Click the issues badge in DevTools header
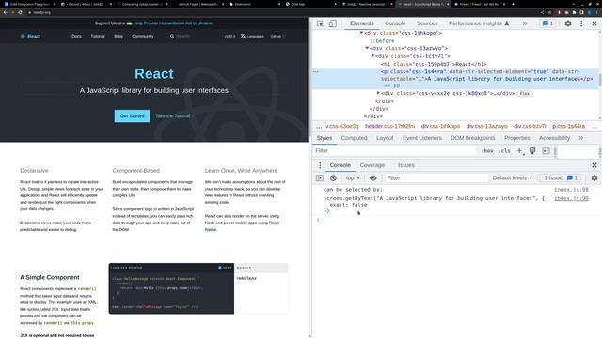Viewport: 602px width, 338px height. pyautogui.click(x=547, y=23)
